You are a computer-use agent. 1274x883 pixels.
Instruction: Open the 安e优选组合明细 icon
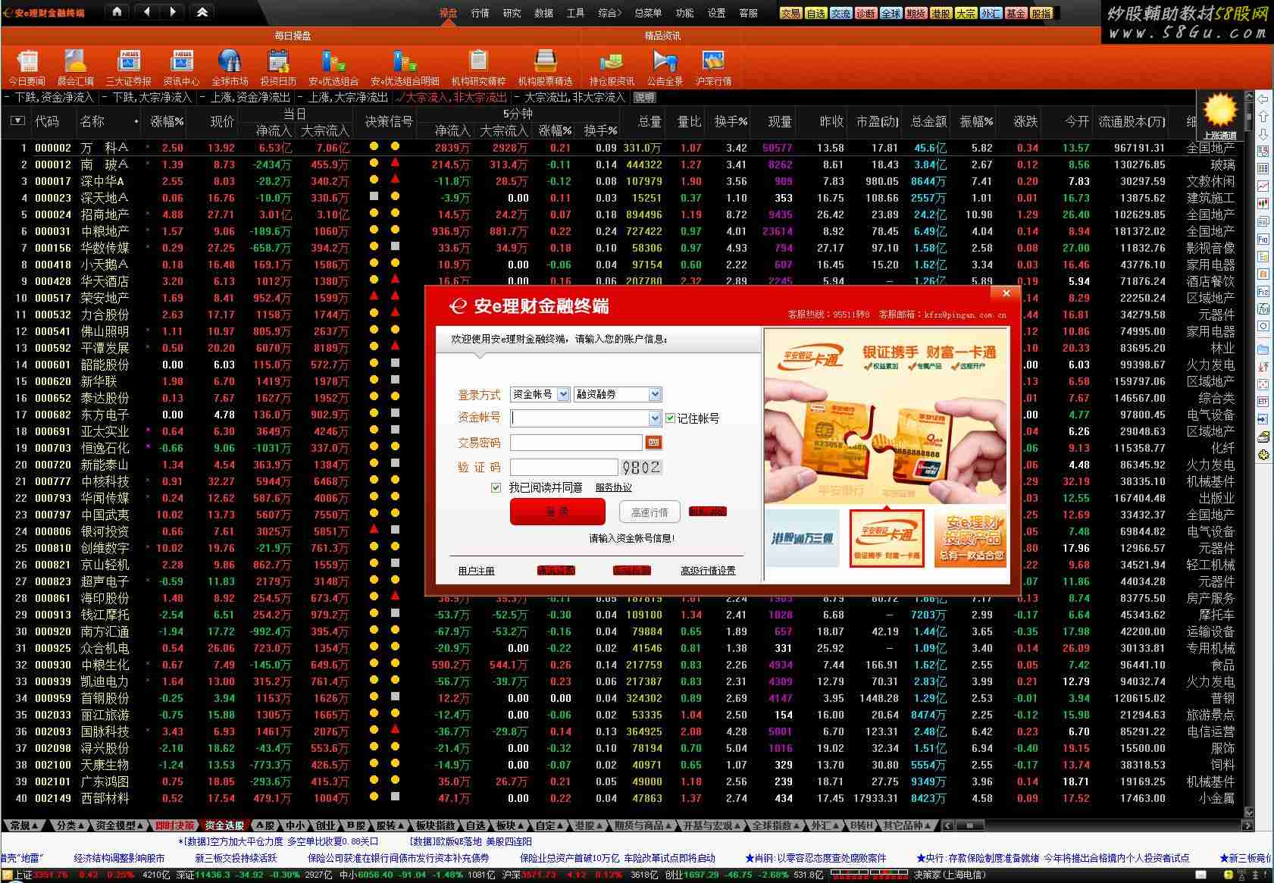405,67
